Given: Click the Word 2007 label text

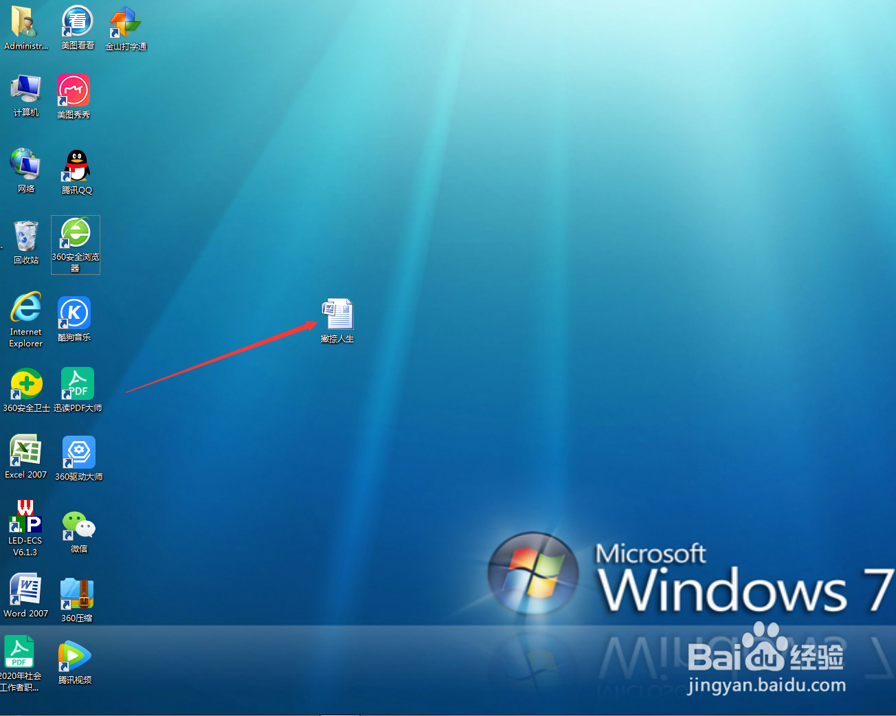Looking at the screenshot, I should pyautogui.click(x=26, y=614).
